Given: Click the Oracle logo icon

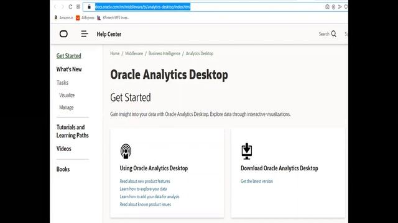Looking at the screenshot, I should [63, 34].
